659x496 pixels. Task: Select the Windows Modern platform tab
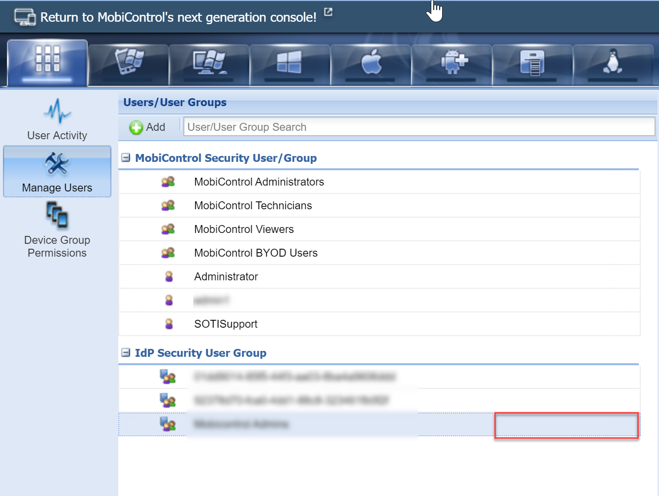click(x=289, y=64)
